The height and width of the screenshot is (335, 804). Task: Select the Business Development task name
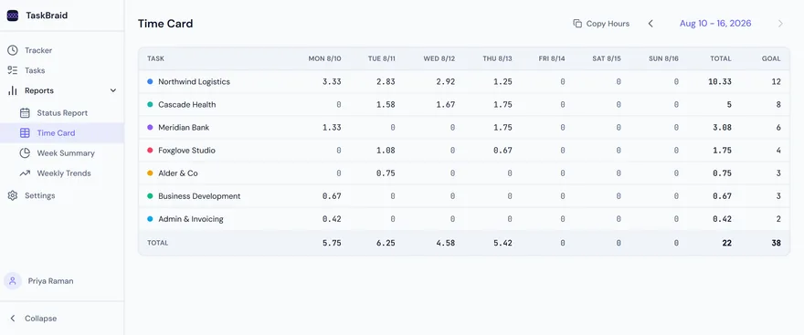tap(199, 196)
